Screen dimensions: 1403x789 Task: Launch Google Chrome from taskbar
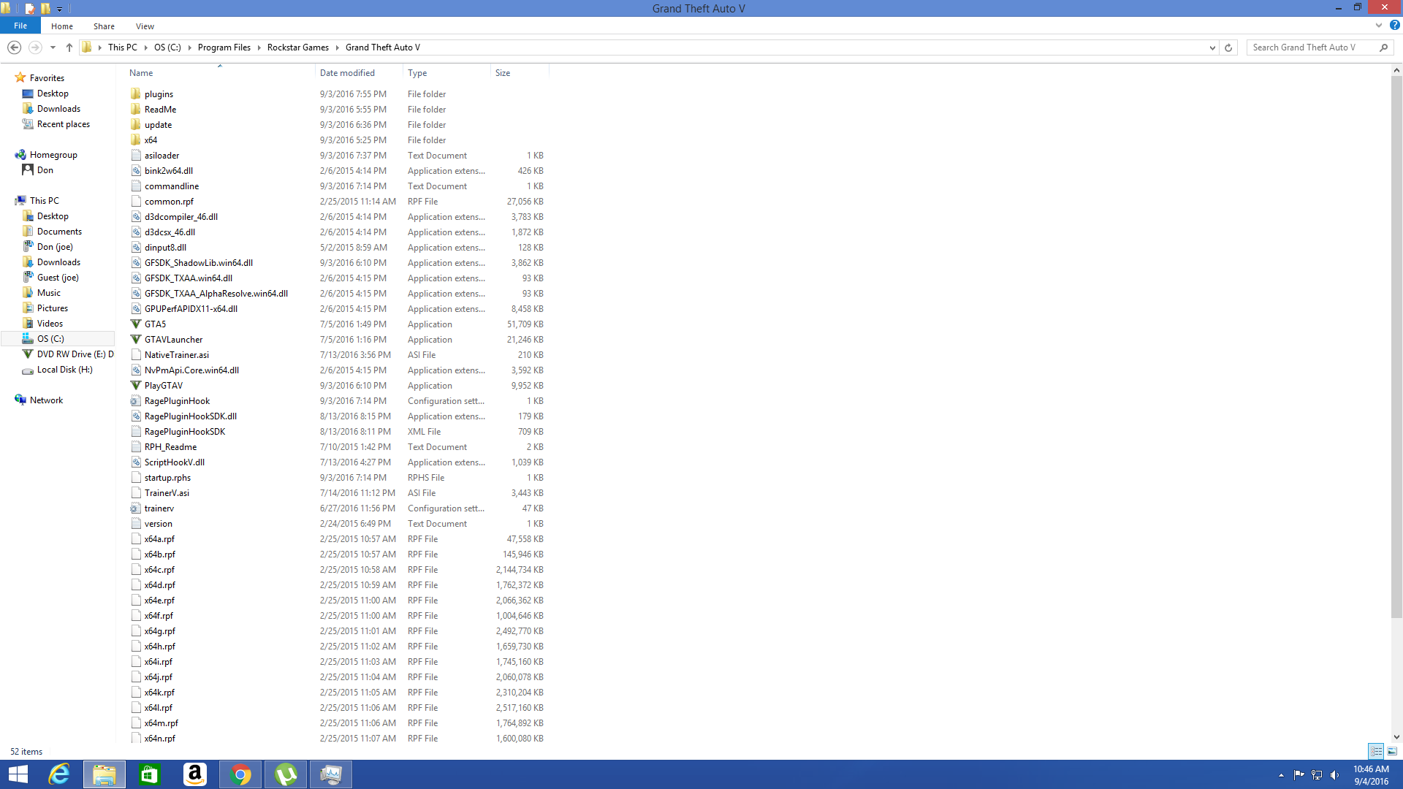(x=240, y=774)
